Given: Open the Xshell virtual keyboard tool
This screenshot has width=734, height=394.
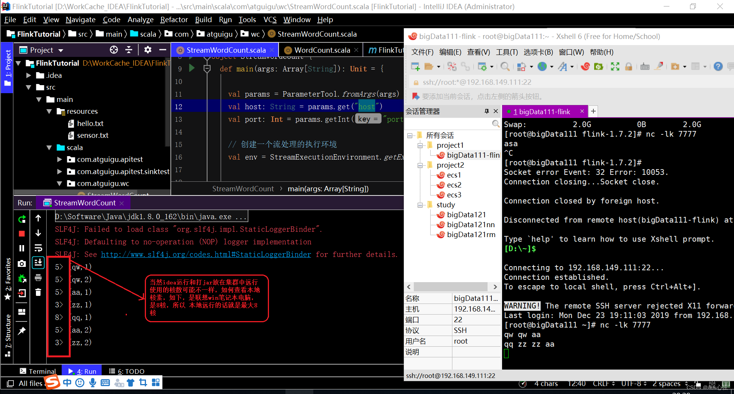Looking at the screenshot, I should click(645, 66).
